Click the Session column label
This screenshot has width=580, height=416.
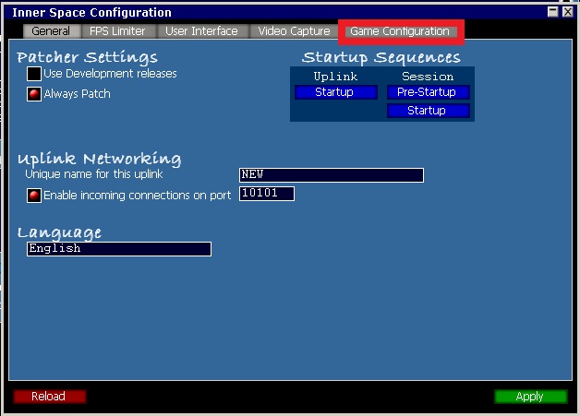pyautogui.click(x=428, y=77)
